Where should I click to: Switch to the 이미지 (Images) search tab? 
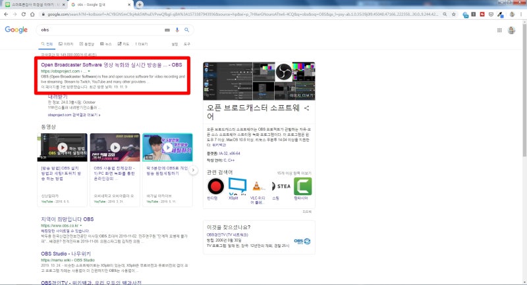(66, 44)
